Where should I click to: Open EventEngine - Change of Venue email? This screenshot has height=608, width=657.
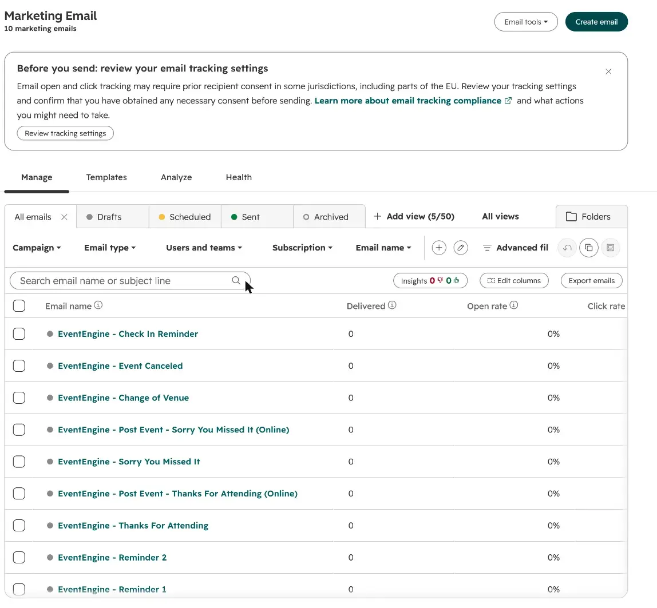(x=123, y=398)
